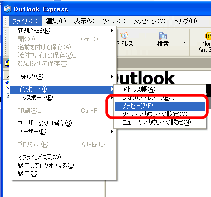Choose アドレス帳(A)... in the Import submenu
This screenshot has width=211, height=197.
pos(160,89)
